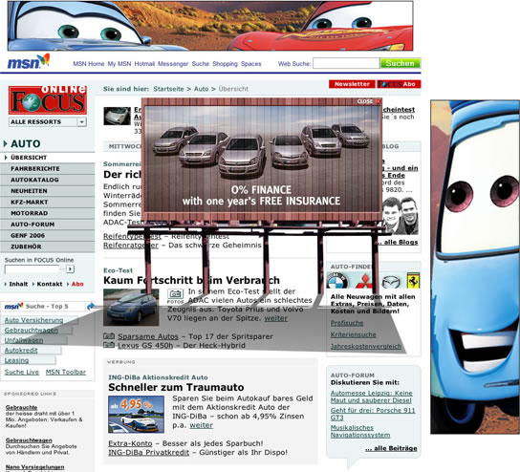Image resolution: width=520 pixels, height=472 pixels.
Task: Open Profisuche in Auto-Finder
Action: 347,323
